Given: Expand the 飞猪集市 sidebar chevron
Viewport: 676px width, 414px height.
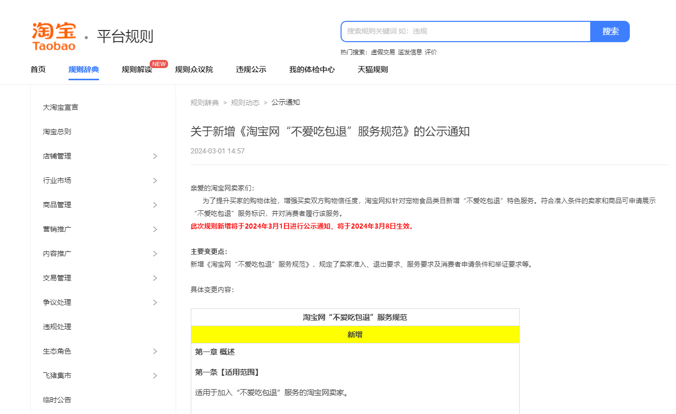Looking at the screenshot, I should (155, 375).
